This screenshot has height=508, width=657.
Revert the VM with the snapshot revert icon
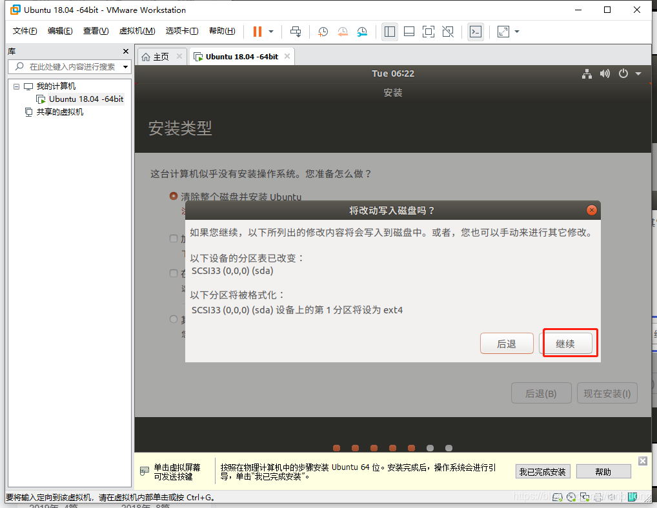342,32
